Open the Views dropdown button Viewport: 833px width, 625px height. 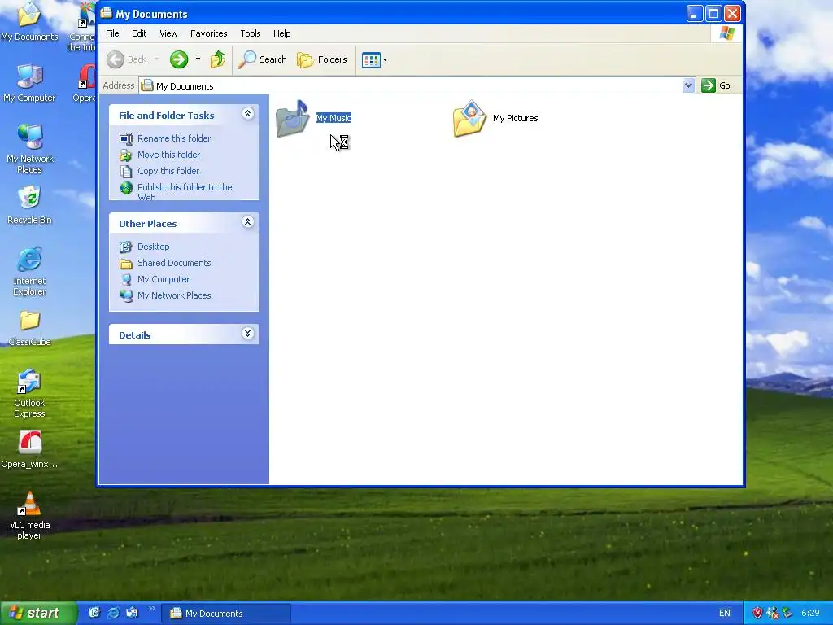374,59
